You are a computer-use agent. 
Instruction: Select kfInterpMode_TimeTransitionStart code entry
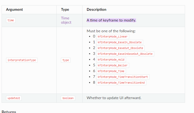coord(123,77)
